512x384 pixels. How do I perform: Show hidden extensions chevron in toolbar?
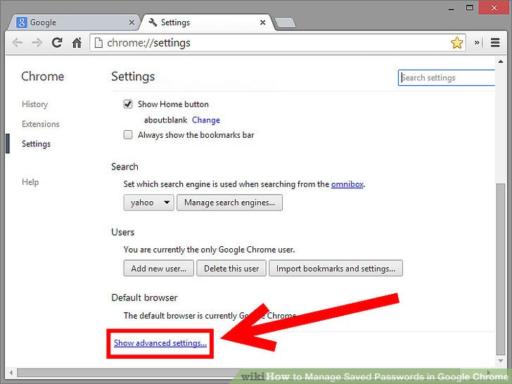(x=477, y=42)
